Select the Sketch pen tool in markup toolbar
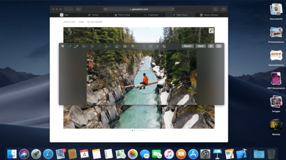The image size is (286, 160). coord(69,46)
